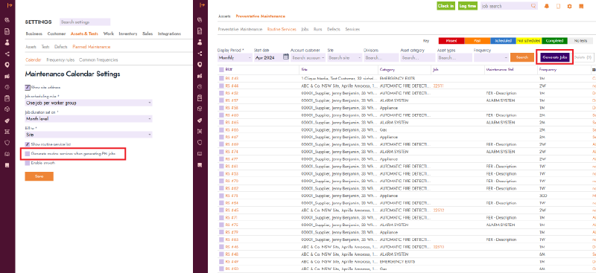Open the Divisions search dropdown
This screenshot has width=596, height=273.
pyautogui.click(x=381, y=58)
